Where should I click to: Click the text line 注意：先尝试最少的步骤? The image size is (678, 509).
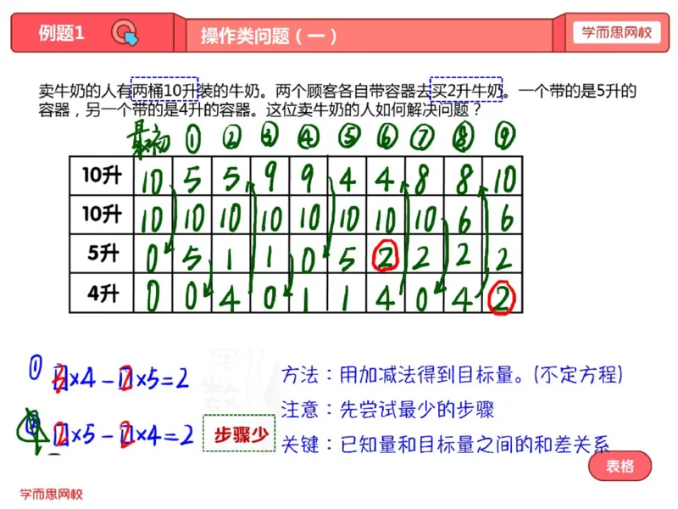pos(387,410)
